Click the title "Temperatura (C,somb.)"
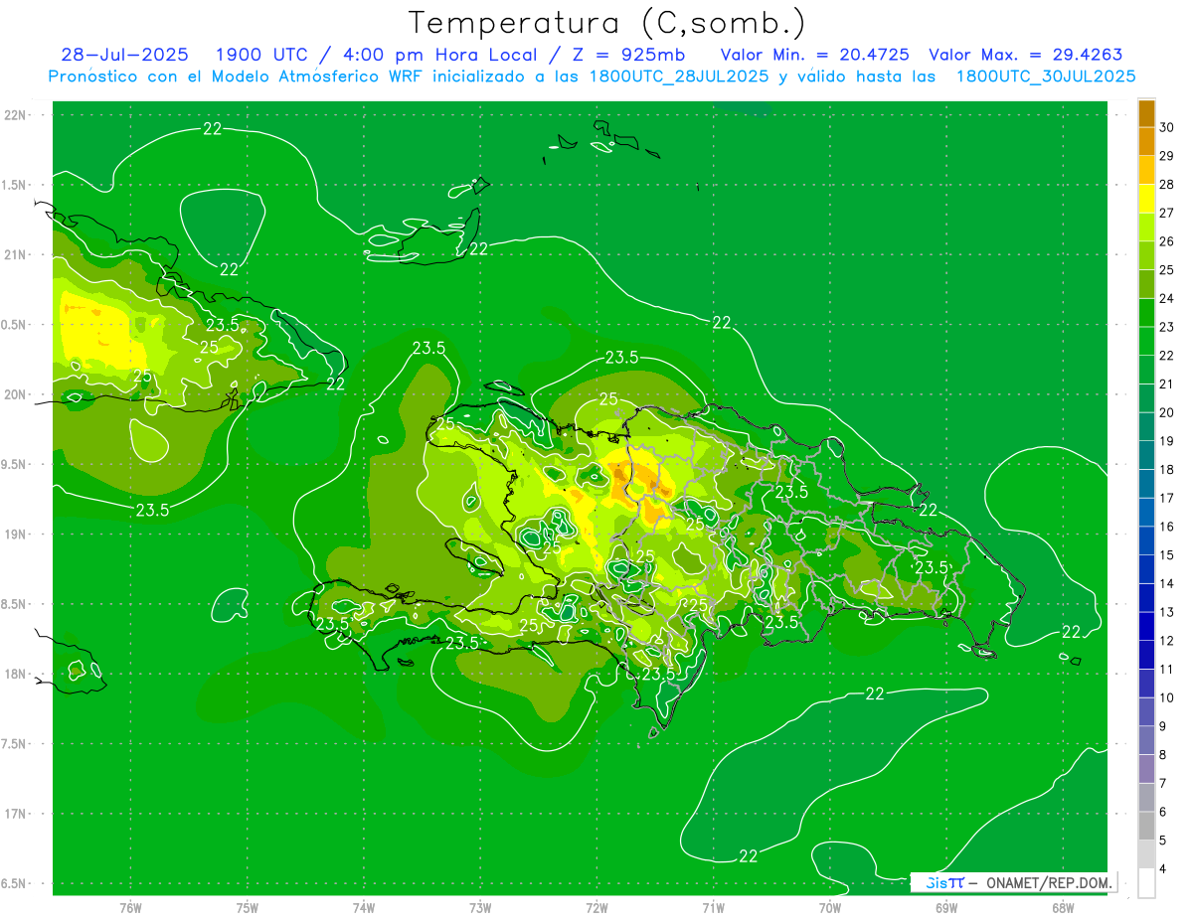This screenshot has width=1193, height=921. point(607,23)
